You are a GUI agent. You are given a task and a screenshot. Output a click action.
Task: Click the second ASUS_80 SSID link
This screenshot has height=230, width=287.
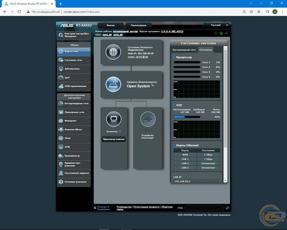point(118,34)
